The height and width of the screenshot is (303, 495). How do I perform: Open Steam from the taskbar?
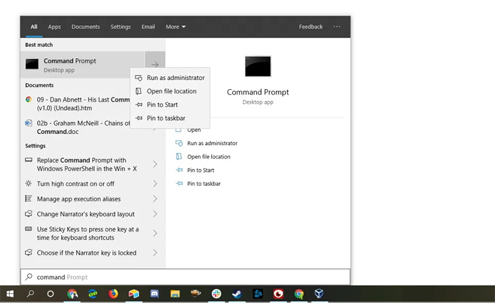coord(237,294)
